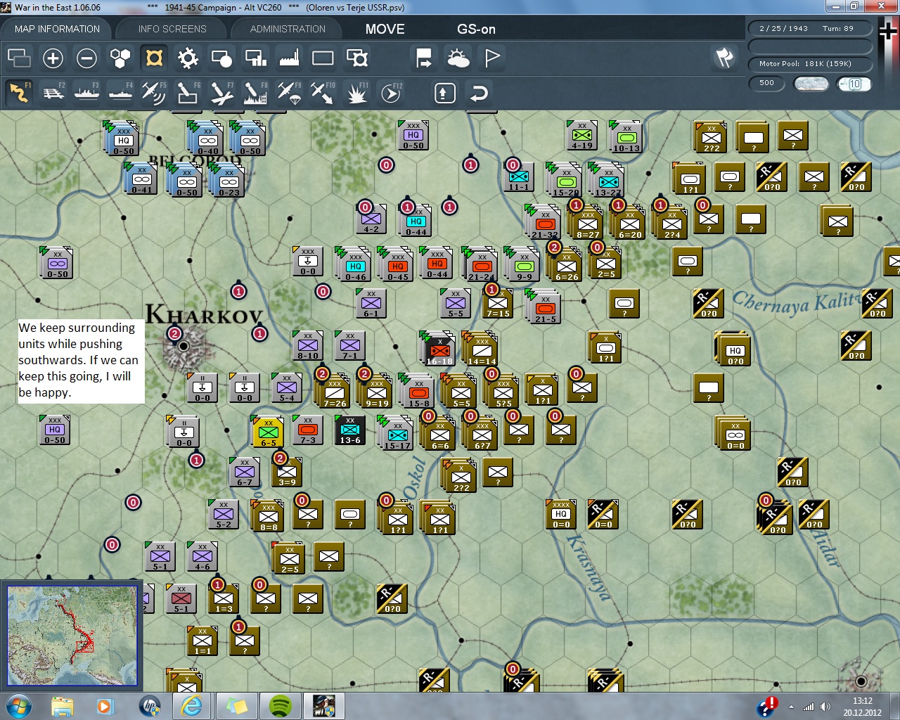Click the screen-with-bar-chart icon
The width and height of the screenshot is (900, 720).
click(255, 58)
